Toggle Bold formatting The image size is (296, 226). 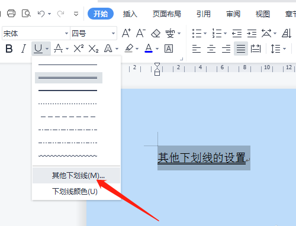click(x=9, y=49)
